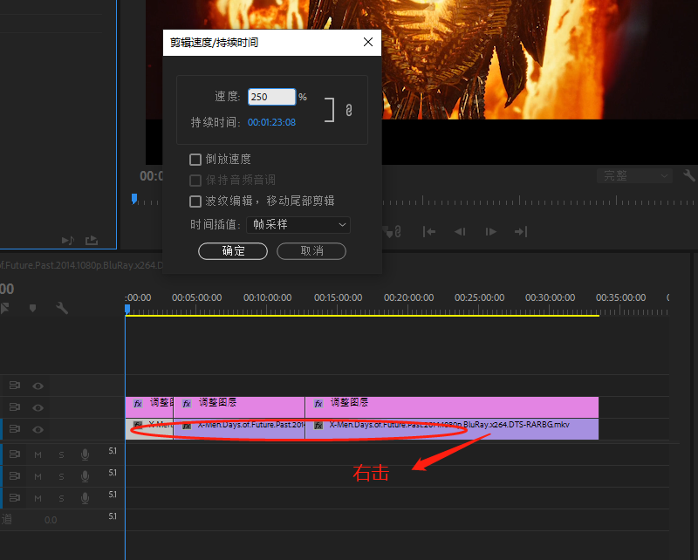Toggle sync lock on the bottom audio track
Viewport: 698px width, 560px height.
click(15, 498)
